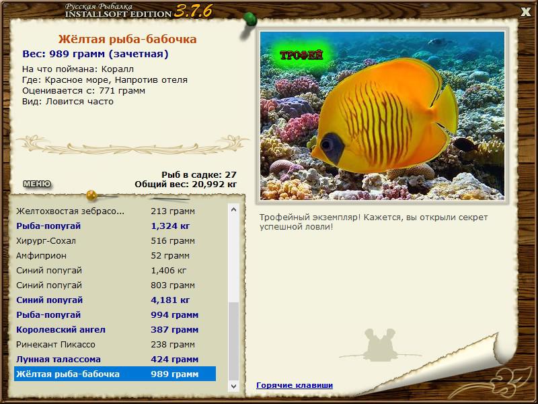Select Синий попугай 803 грамм row

tap(115, 285)
